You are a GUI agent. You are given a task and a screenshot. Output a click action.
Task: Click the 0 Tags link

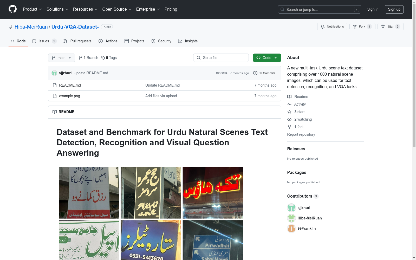[109, 58]
